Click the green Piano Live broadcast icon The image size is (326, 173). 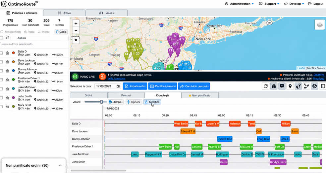point(75,77)
